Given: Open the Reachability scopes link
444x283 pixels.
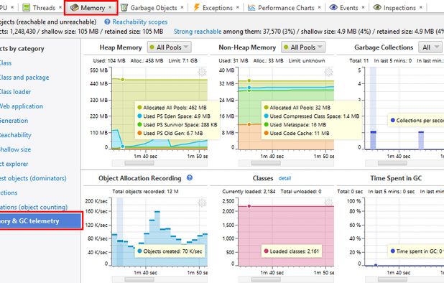Looking at the screenshot, I should point(139,22).
